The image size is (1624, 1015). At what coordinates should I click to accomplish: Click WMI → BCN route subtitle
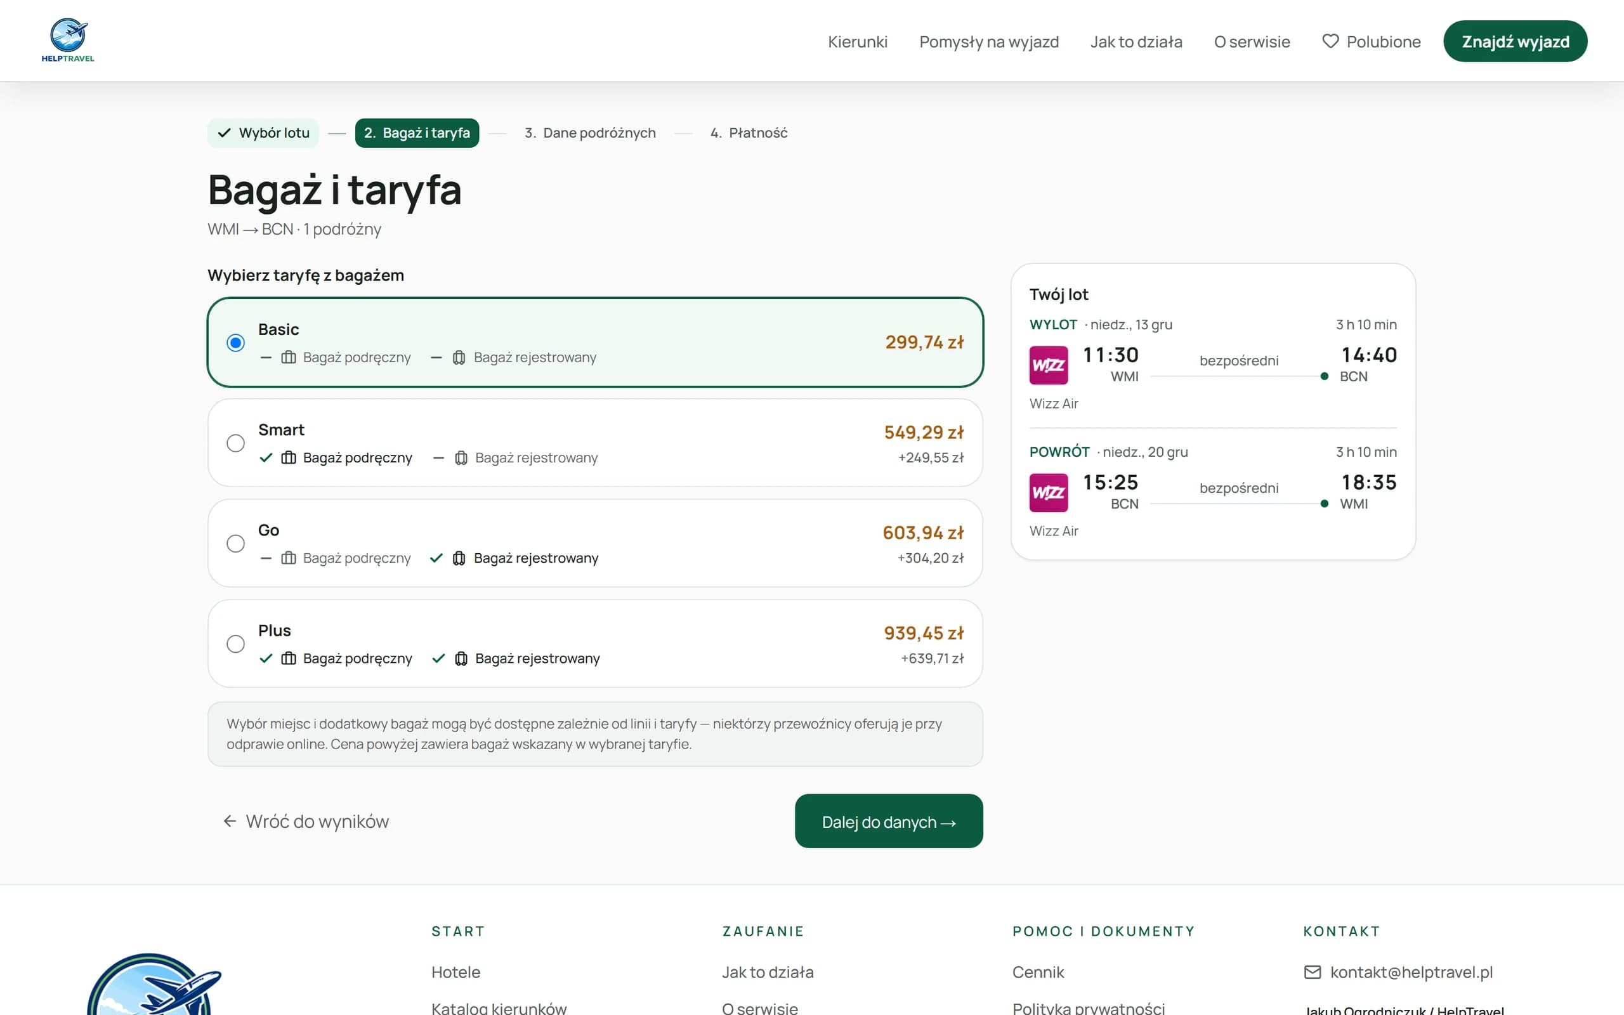click(x=294, y=230)
